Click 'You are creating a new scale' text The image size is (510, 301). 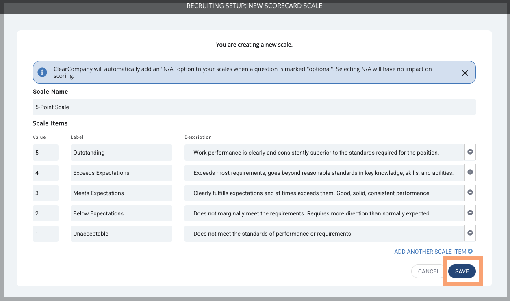[254, 45]
